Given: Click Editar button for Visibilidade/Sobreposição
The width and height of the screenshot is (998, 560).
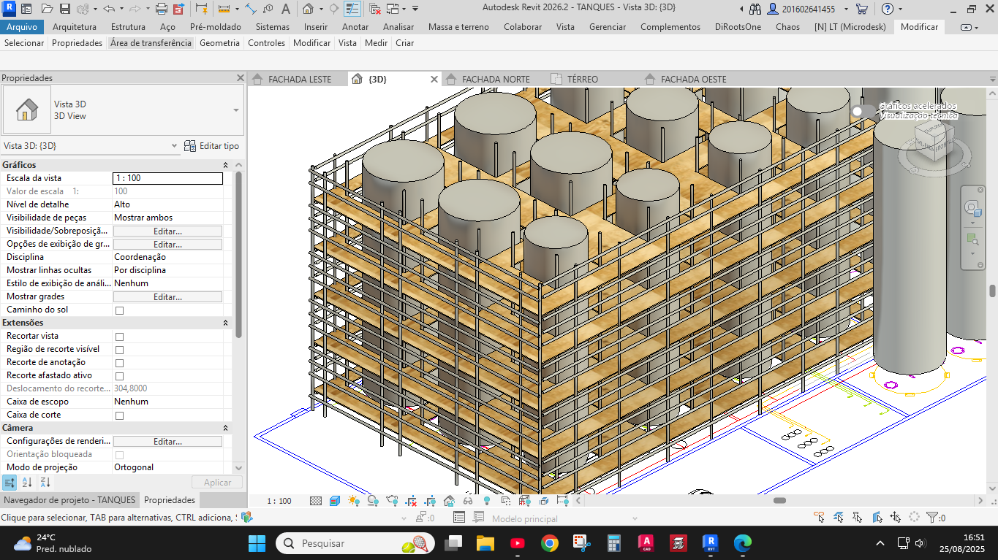Looking at the screenshot, I should [167, 231].
